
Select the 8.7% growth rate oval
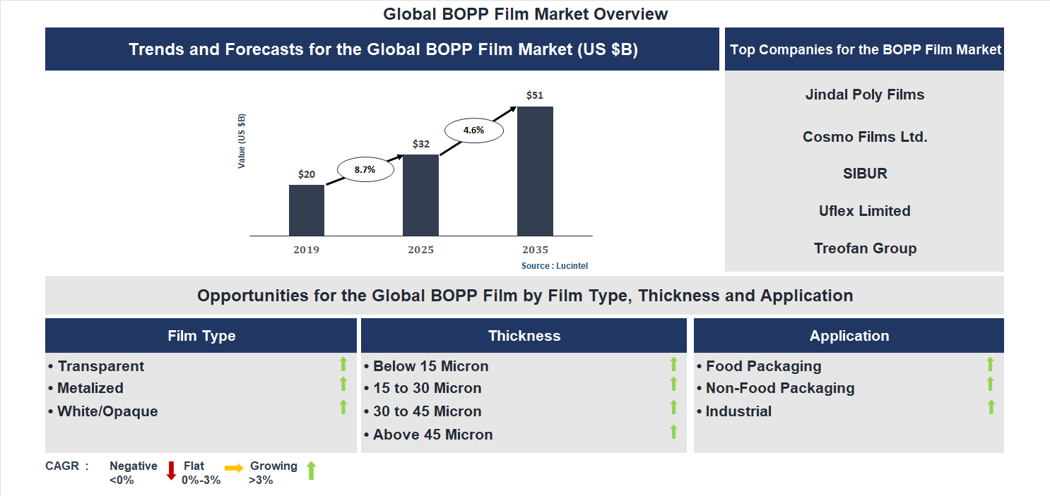point(365,169)
